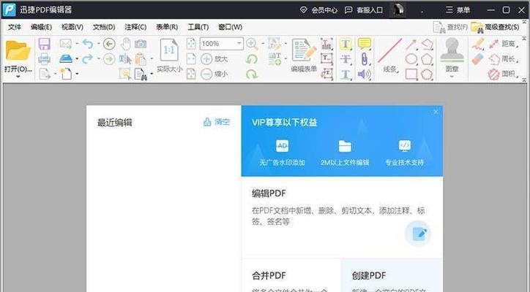Screen dimensions: 530x292
Task: Select the Snapshot camera tool
Action: click(x=141, y=44)
